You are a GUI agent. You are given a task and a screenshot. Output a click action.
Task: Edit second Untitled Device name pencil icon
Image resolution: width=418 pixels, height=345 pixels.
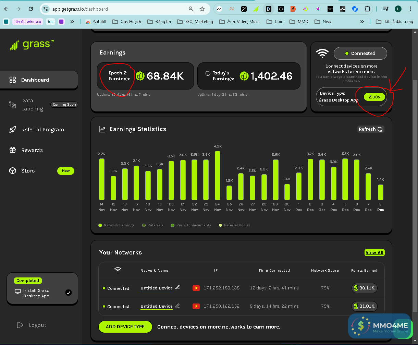click(177, 306)
